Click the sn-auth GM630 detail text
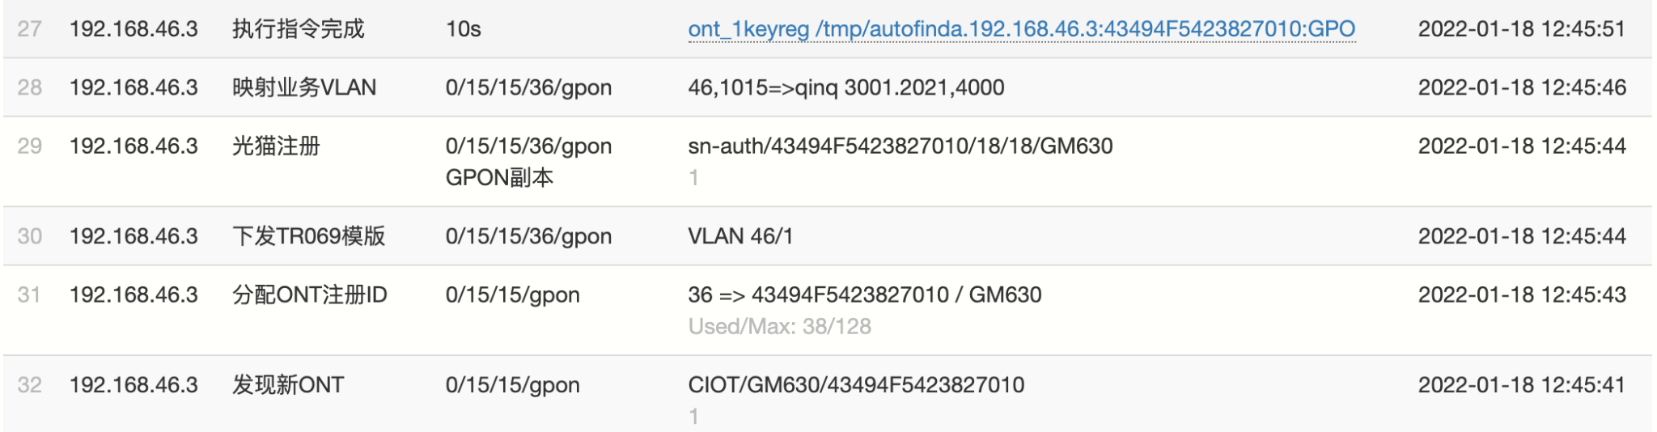The image size is (1657, 432). coord(900,146)
